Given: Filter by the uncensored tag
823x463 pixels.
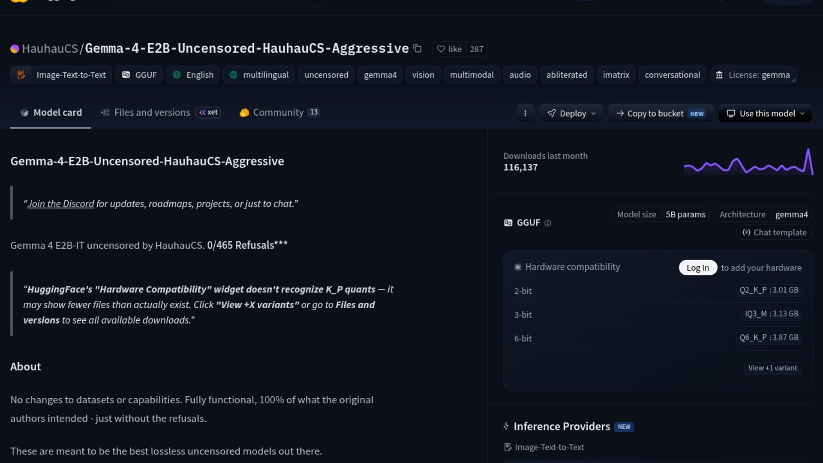Looking at the screenshot, I should [326, 75].
